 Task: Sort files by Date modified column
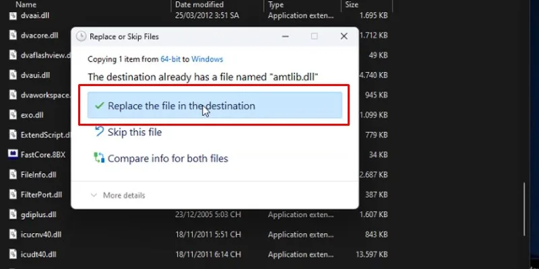(199, 5)
